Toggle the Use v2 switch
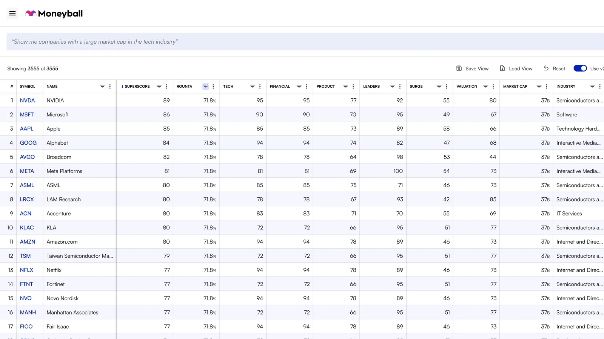Image resolution: width=604 pixels, height=339 pixels. coord(580,68)
